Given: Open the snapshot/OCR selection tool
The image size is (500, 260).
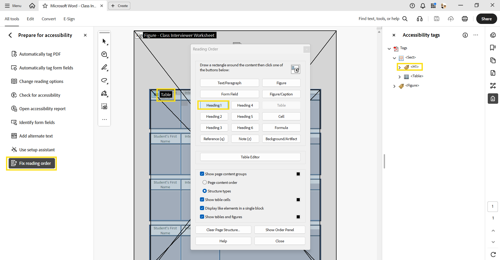Looking at the screenshot, I should [x=104, y=106].
